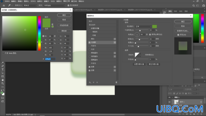Open the blend mode dropdown in Inner Shadow
206x116 pixels.
143,26
